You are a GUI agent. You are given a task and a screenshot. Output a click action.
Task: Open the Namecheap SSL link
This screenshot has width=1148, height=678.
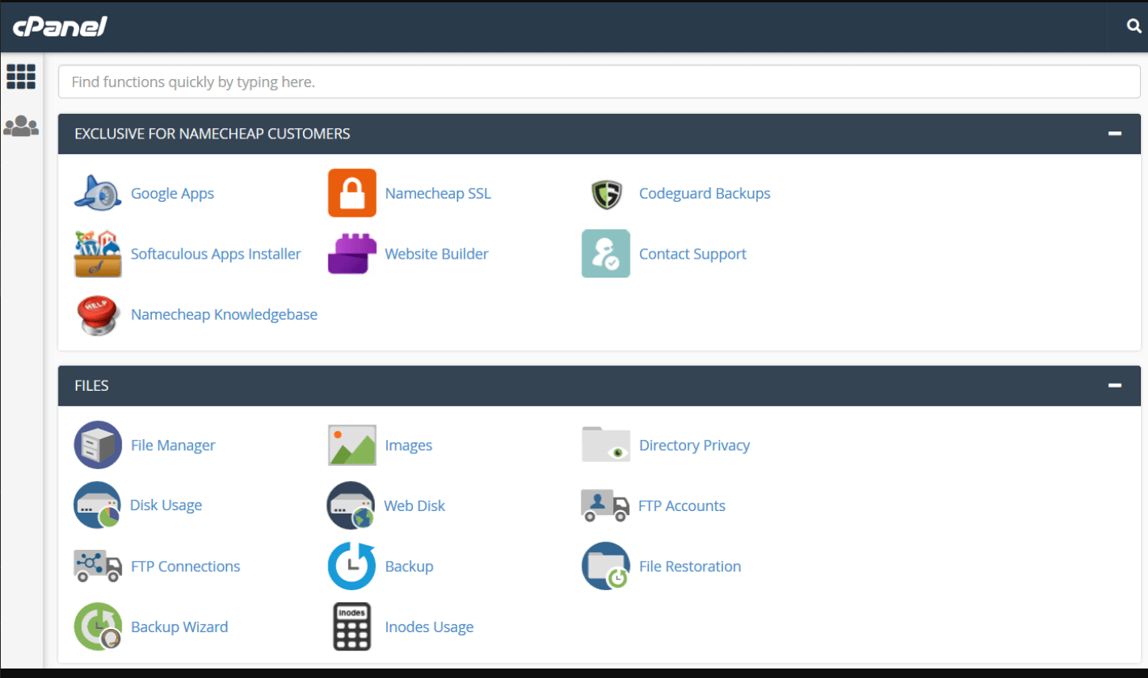tap(438, 193)
